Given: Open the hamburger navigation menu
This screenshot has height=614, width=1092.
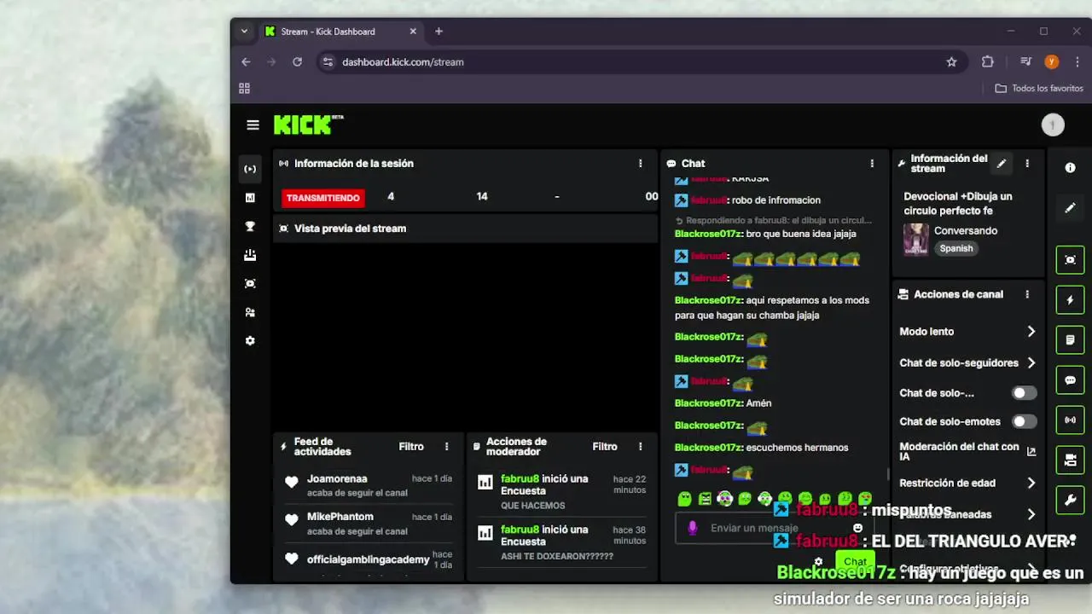Looking at the screenshot, I should coord(253,125).
